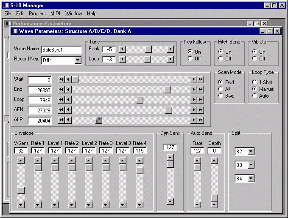Image resolution: width=288 pixels, height=218 pixels.
Task: Open the MIDI menu
Action: (x=55, y=14)
